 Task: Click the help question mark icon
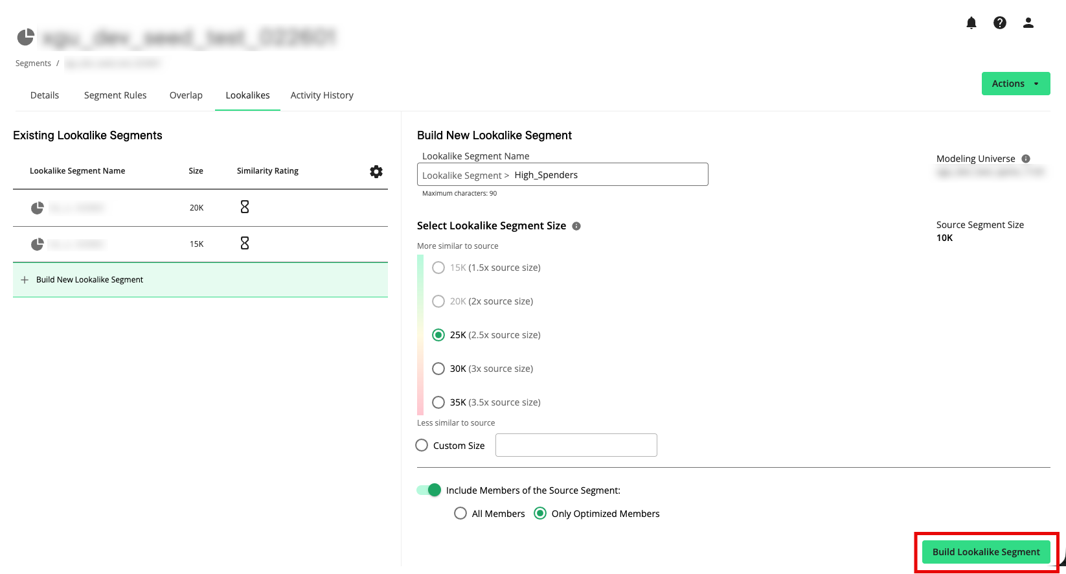(x=999, y=23)
